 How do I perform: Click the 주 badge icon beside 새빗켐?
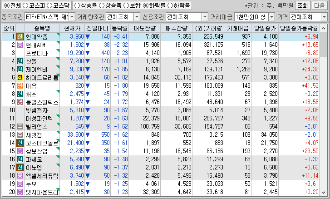click(20, 135)
